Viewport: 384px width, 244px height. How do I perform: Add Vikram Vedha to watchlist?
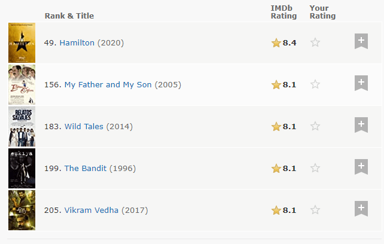[x=361, y=209]
